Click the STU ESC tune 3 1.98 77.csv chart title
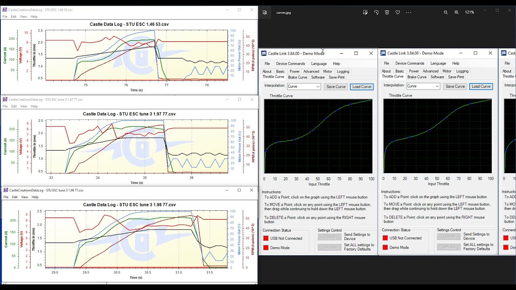The width and height of the screenshot is (516, 290). pyautogui.click(x=129, y=205)
